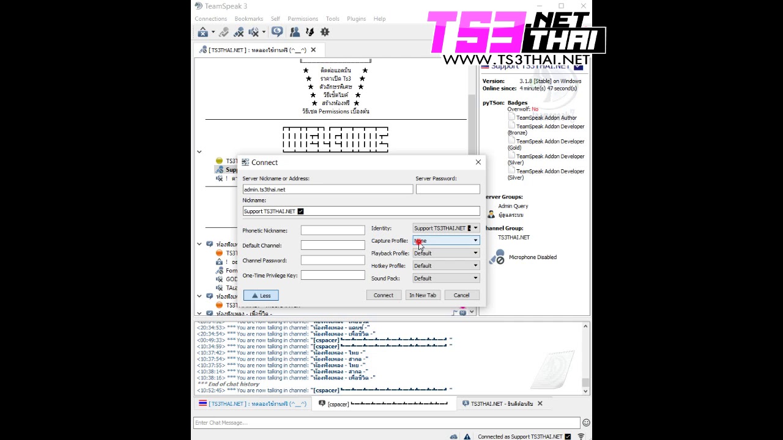Click the connection signal icon in status bar
Viewport: 783px width, 440px height.
(x=581, y=436)
